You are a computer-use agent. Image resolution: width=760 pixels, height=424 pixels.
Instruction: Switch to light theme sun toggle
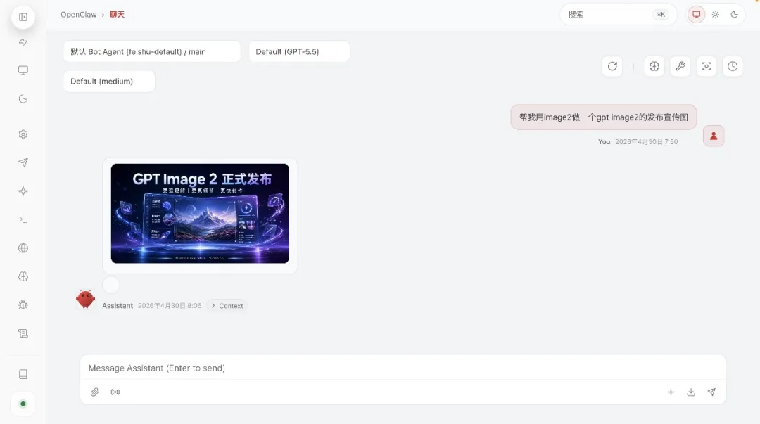point(716,15)
